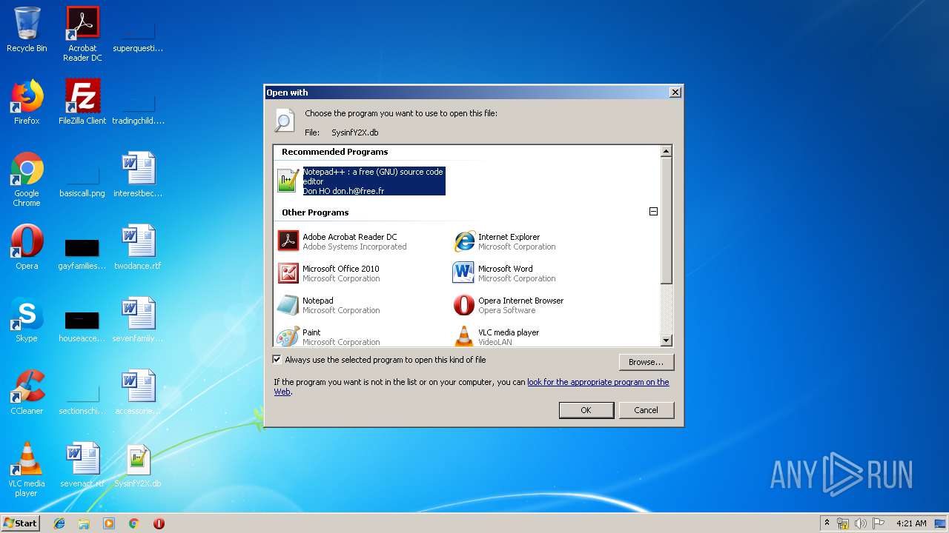Pick Notepad by Microsoft Corporation
Image resolution: width=949 pixels, height=533 pixels.
coord(329,305)
